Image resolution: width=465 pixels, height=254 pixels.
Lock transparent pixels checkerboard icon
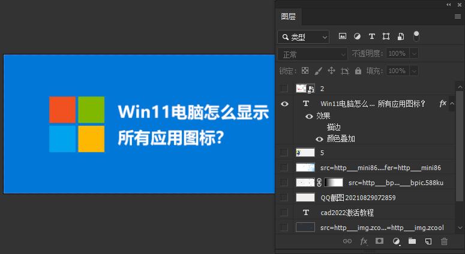(x=305, y=71)
